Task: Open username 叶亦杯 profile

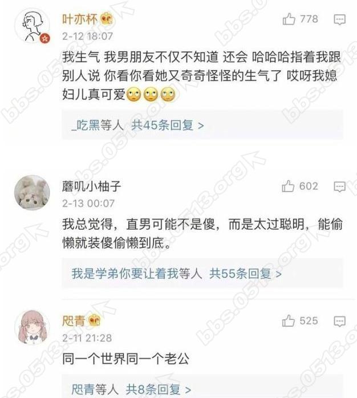Action: (x=80, y=19)
